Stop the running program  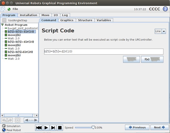(x=60, y=128)
